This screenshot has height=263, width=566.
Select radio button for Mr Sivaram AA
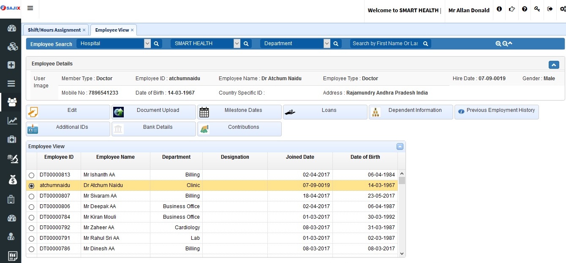click(31, 196)
